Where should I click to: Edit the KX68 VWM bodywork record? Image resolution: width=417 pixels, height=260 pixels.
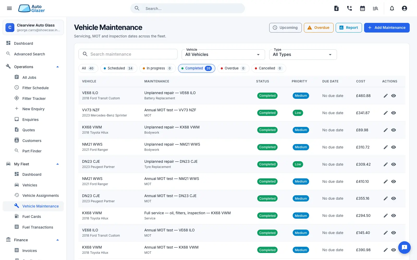click(386, 130)
